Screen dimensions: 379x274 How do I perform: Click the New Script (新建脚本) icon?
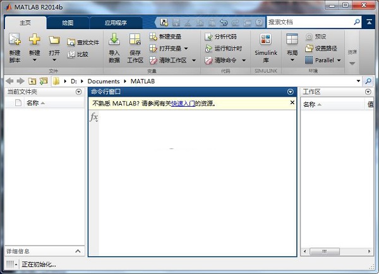coord(15,39)
